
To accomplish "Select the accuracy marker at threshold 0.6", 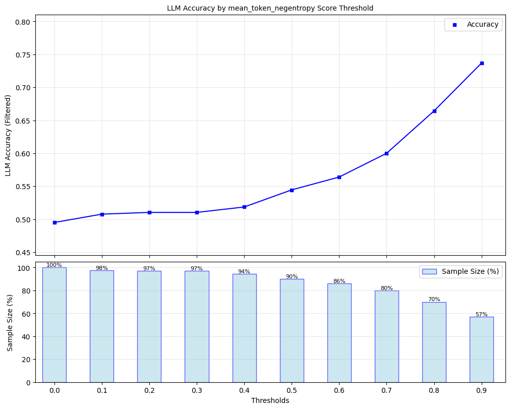I will (339, 177).
